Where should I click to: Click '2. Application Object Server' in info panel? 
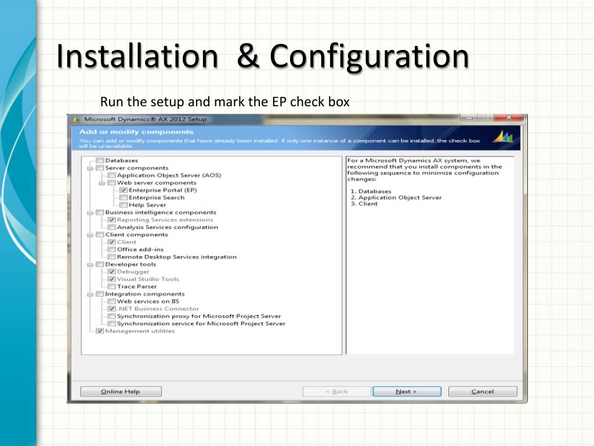(396, 197)
